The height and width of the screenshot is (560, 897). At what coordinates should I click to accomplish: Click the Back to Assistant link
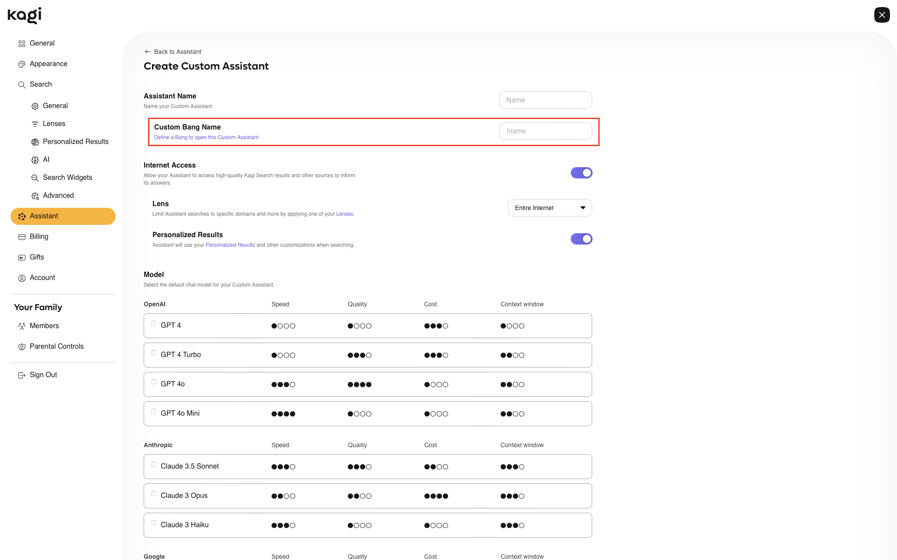click(173, 52)
